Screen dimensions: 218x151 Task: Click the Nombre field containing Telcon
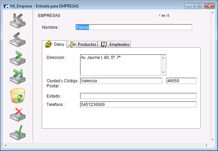tap(134, 27)
